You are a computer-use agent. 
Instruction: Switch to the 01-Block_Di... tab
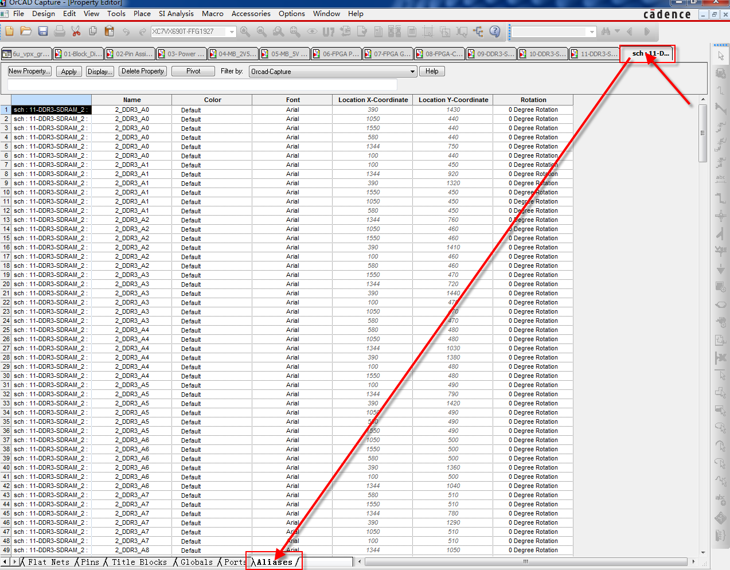click(x=78, y=54)
